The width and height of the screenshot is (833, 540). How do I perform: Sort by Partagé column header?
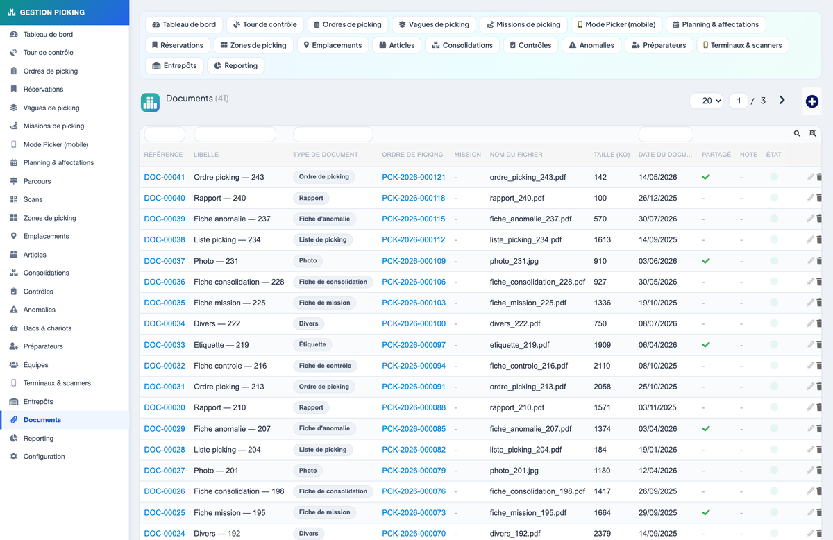click(x=716, y=155)
